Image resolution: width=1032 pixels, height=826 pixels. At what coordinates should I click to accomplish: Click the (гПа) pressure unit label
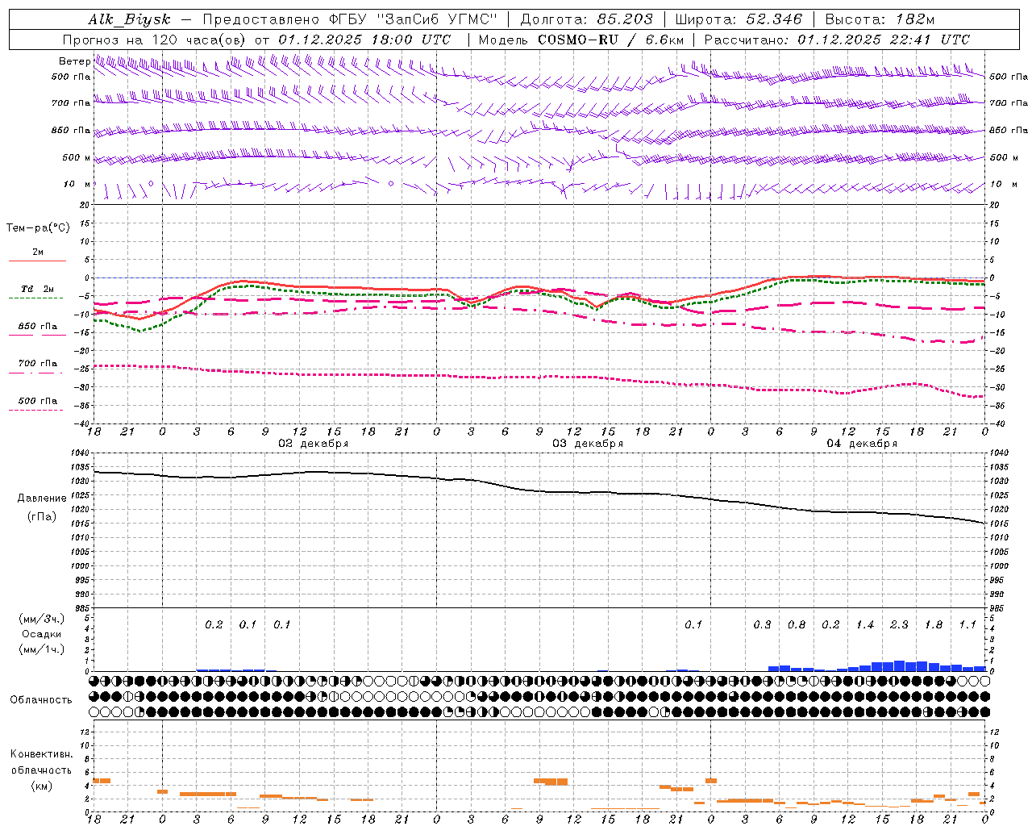(42, 517)
